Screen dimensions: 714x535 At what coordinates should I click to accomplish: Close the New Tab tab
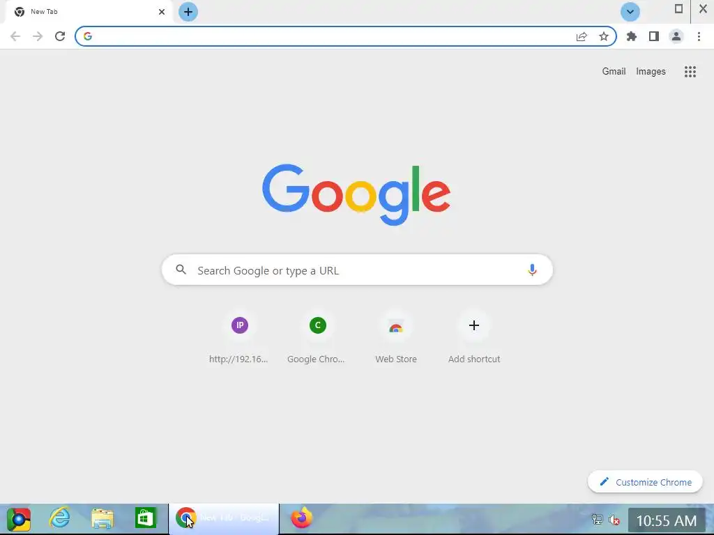(162, 12)
